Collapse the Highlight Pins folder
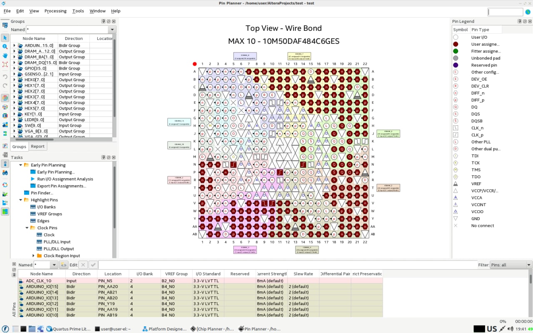The image size is (533, 333). tap(20, 200)
